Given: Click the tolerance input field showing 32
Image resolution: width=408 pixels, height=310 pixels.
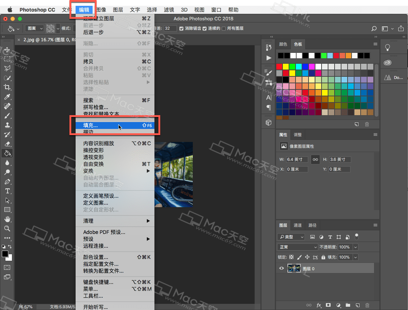Looking at the screenshot, I should (170, 28).
